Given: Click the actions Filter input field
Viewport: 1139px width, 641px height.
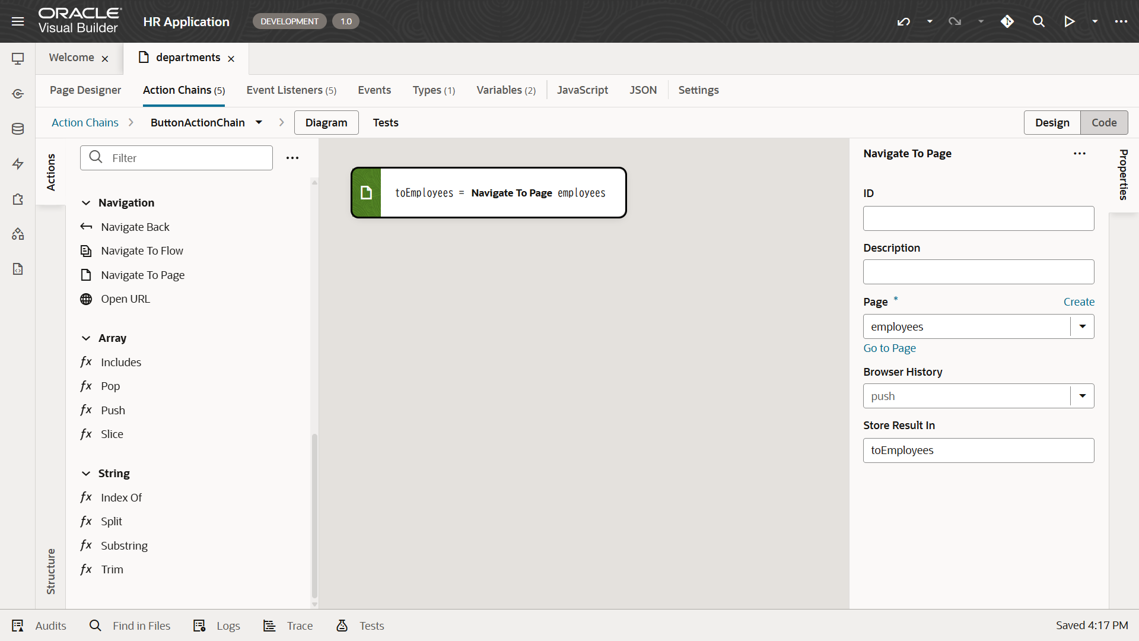Looking at the screenshot, I should pyautogui.click(x=187, y=158).
